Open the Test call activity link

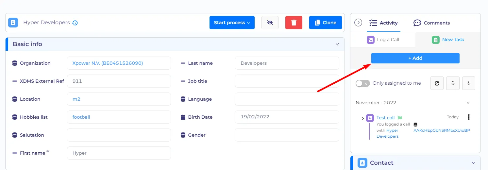click(x=386, y=118)
